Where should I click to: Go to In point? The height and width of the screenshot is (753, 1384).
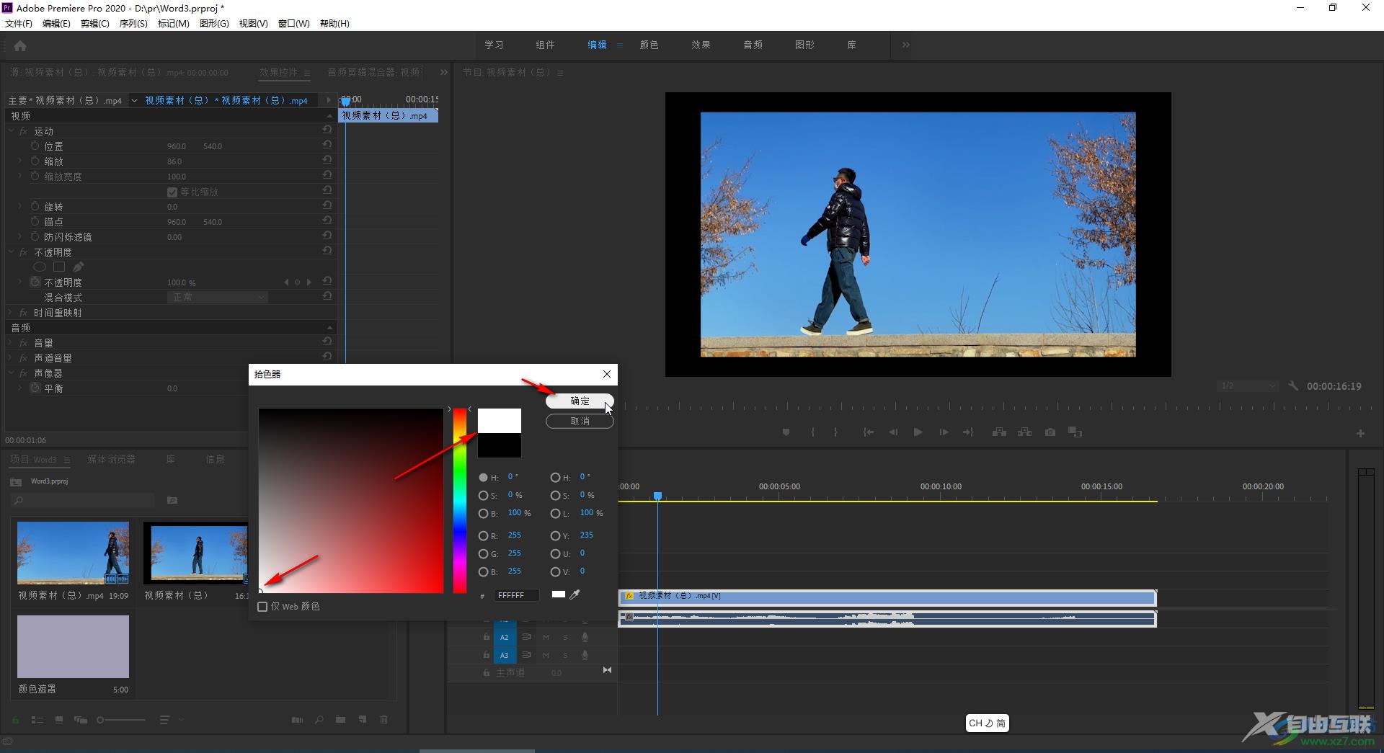[869, 432]
